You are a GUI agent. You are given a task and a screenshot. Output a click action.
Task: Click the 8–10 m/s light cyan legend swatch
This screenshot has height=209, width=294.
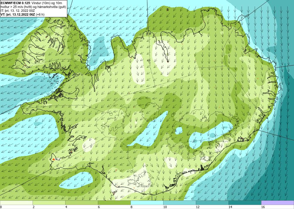pyautogui.click(x=147, y=203)
